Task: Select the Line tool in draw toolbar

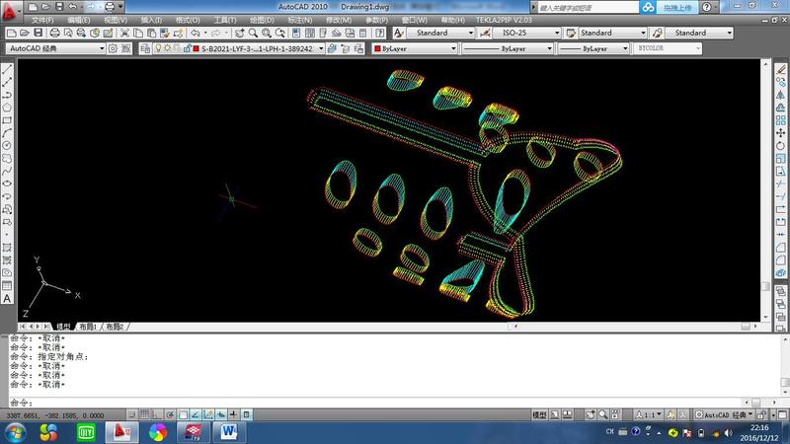Action: (x=7, y=69)
